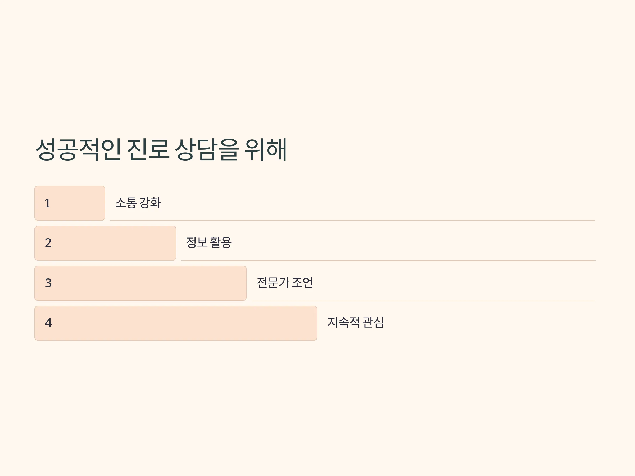Click the word 상담을 in the heading
Screen dimensions: 635x476
point(207,149)
